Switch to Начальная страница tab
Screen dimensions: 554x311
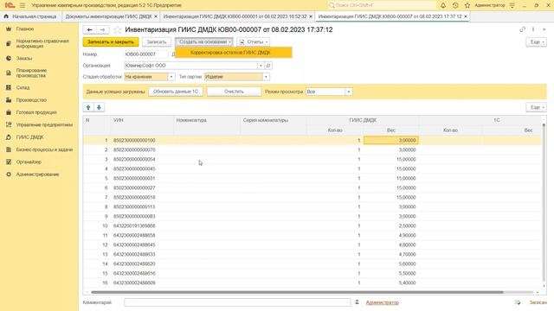31,16
